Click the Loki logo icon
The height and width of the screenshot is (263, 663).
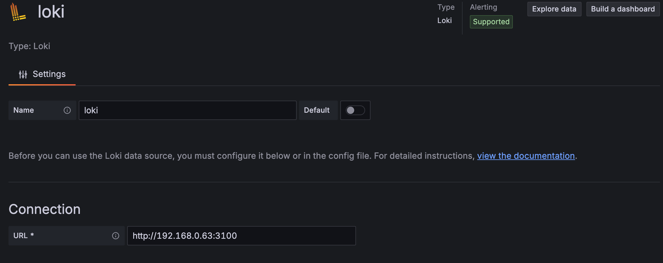tap(18, 12)
